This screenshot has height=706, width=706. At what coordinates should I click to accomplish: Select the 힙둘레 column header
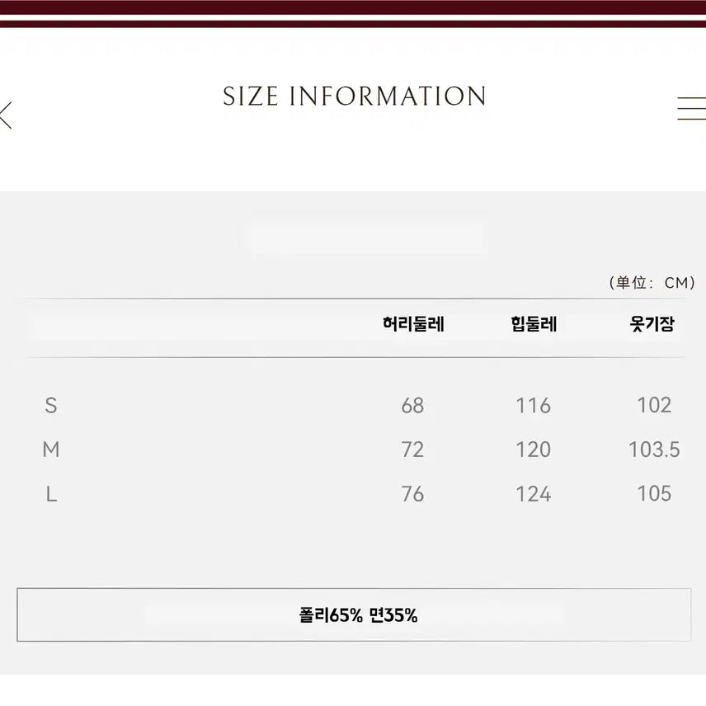(534, 324)
